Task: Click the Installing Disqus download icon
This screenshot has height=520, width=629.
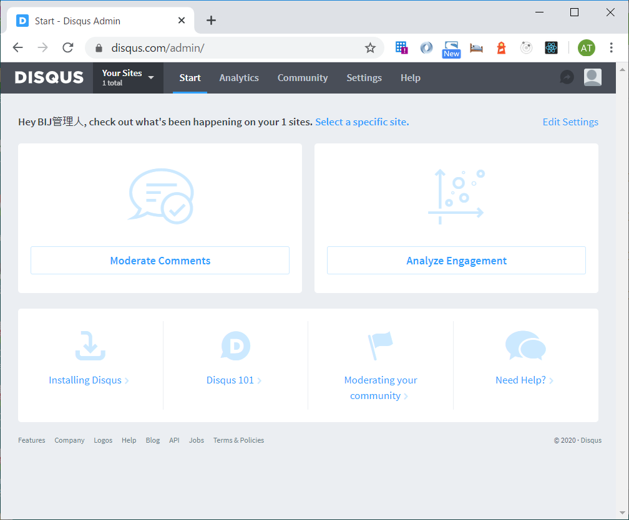Action: coord(90,345)
